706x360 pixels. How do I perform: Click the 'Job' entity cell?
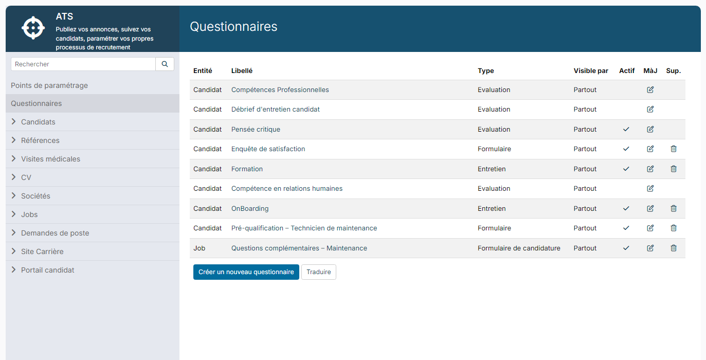(x=200, y=248)
